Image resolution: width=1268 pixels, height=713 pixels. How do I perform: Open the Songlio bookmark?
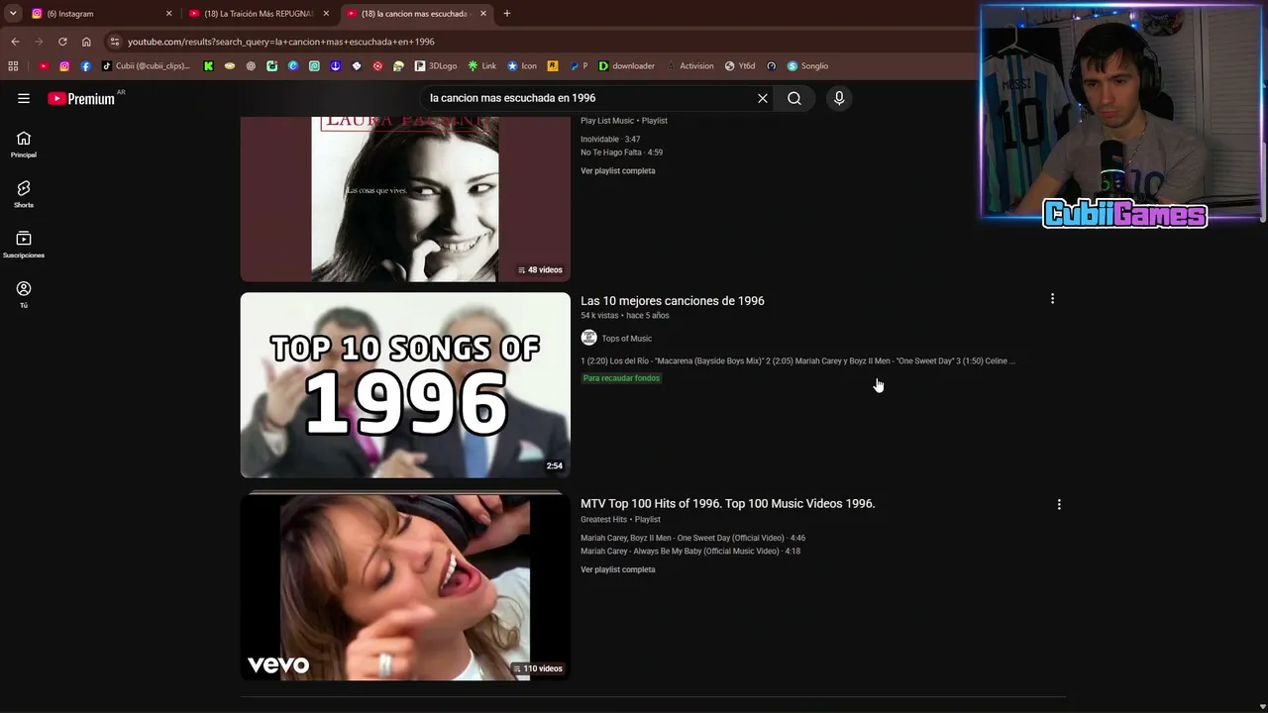[x=808, y=66]
